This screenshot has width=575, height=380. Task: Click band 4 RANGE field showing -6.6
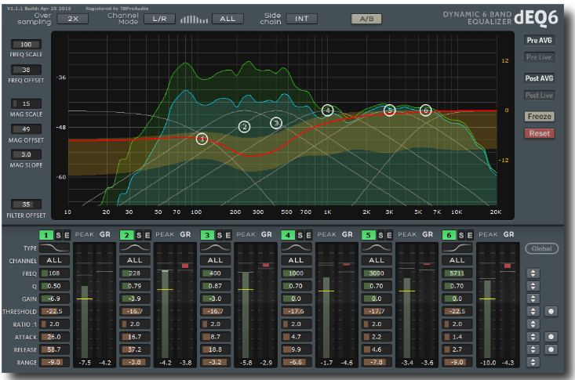(297, 363)
